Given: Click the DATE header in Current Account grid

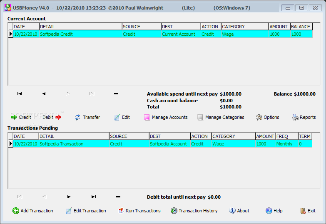Looking at the screenshot, I should pyautogui.click(x=26, y=27).
